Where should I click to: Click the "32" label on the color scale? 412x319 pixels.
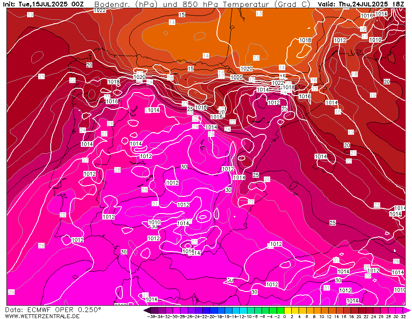(403, 316)
